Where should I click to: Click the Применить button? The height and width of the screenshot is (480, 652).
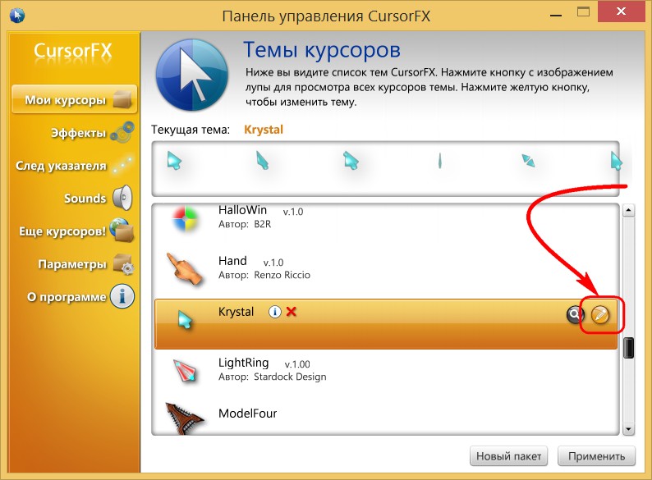tap(596, 456)
